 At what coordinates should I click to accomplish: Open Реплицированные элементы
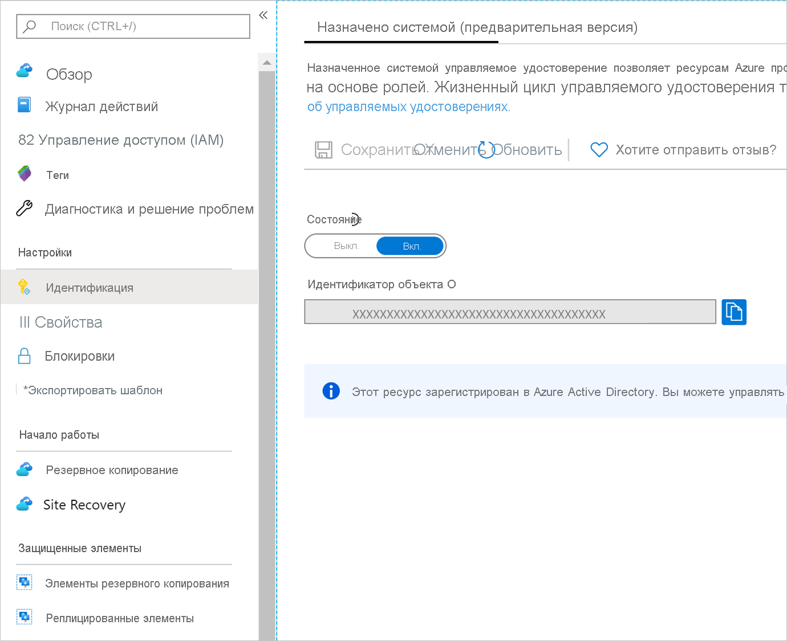[119, 618]
